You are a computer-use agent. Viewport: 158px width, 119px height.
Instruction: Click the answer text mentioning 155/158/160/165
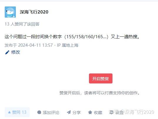click(72, 37)
